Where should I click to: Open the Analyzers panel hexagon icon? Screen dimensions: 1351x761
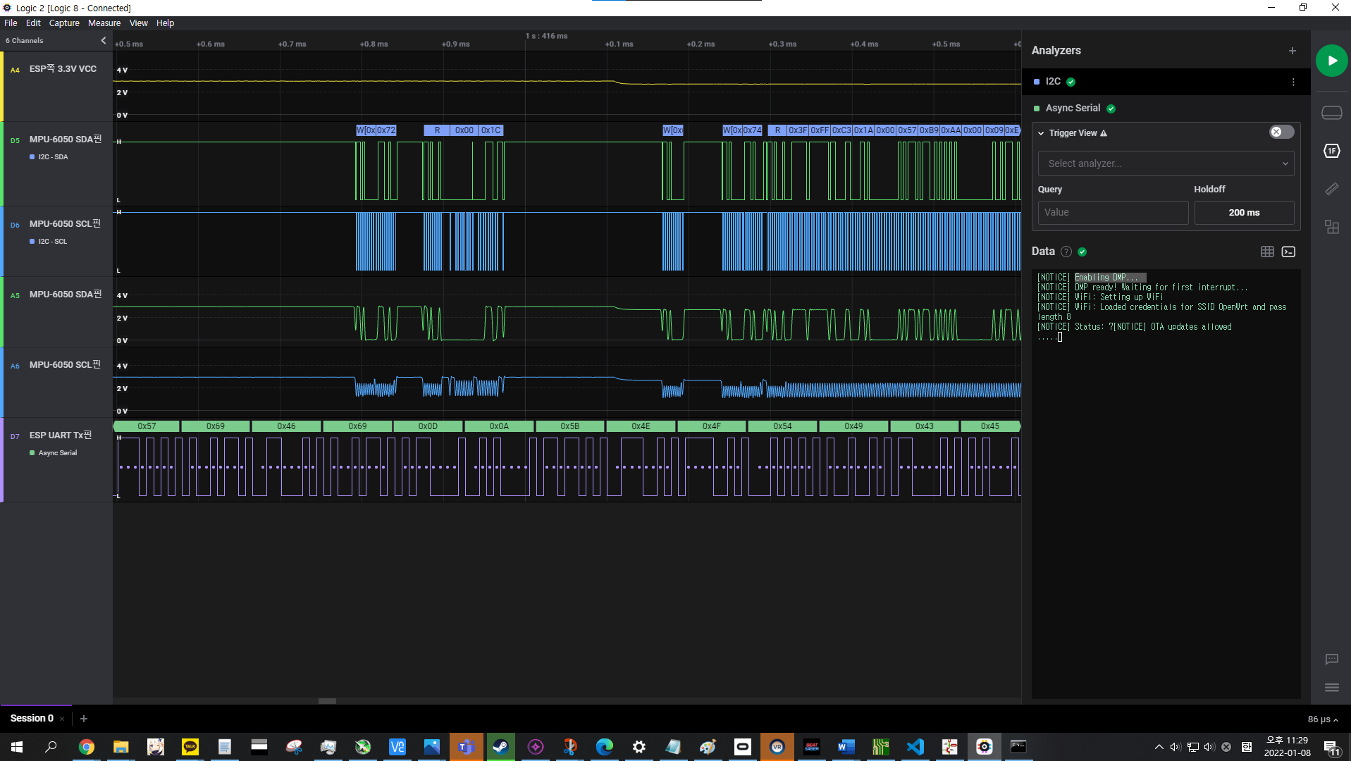point(1331,151)
